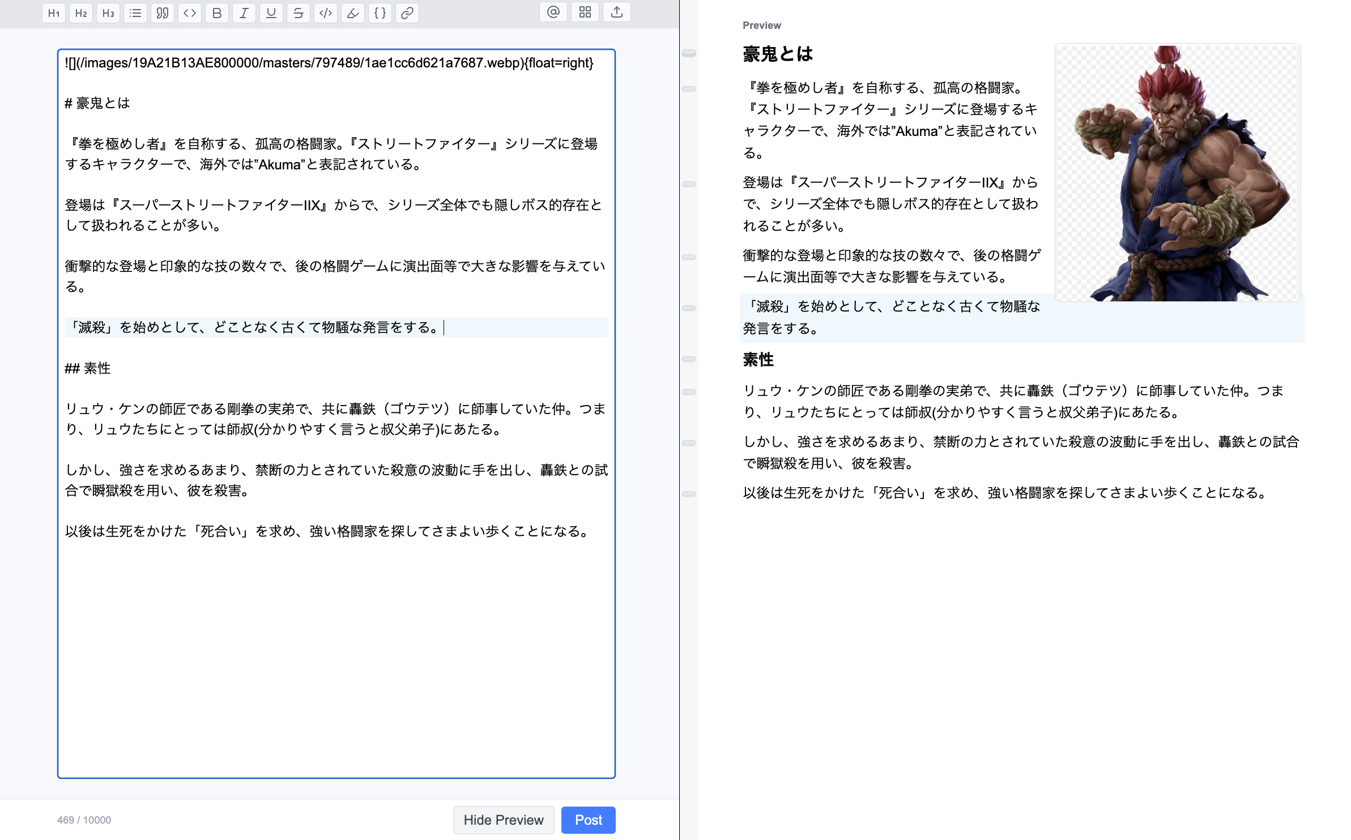This screenshot has height=840, width=1351.
Task: Click the editor line starting "「滅殺」を始めとして"
Action: [x=336, y=327]
